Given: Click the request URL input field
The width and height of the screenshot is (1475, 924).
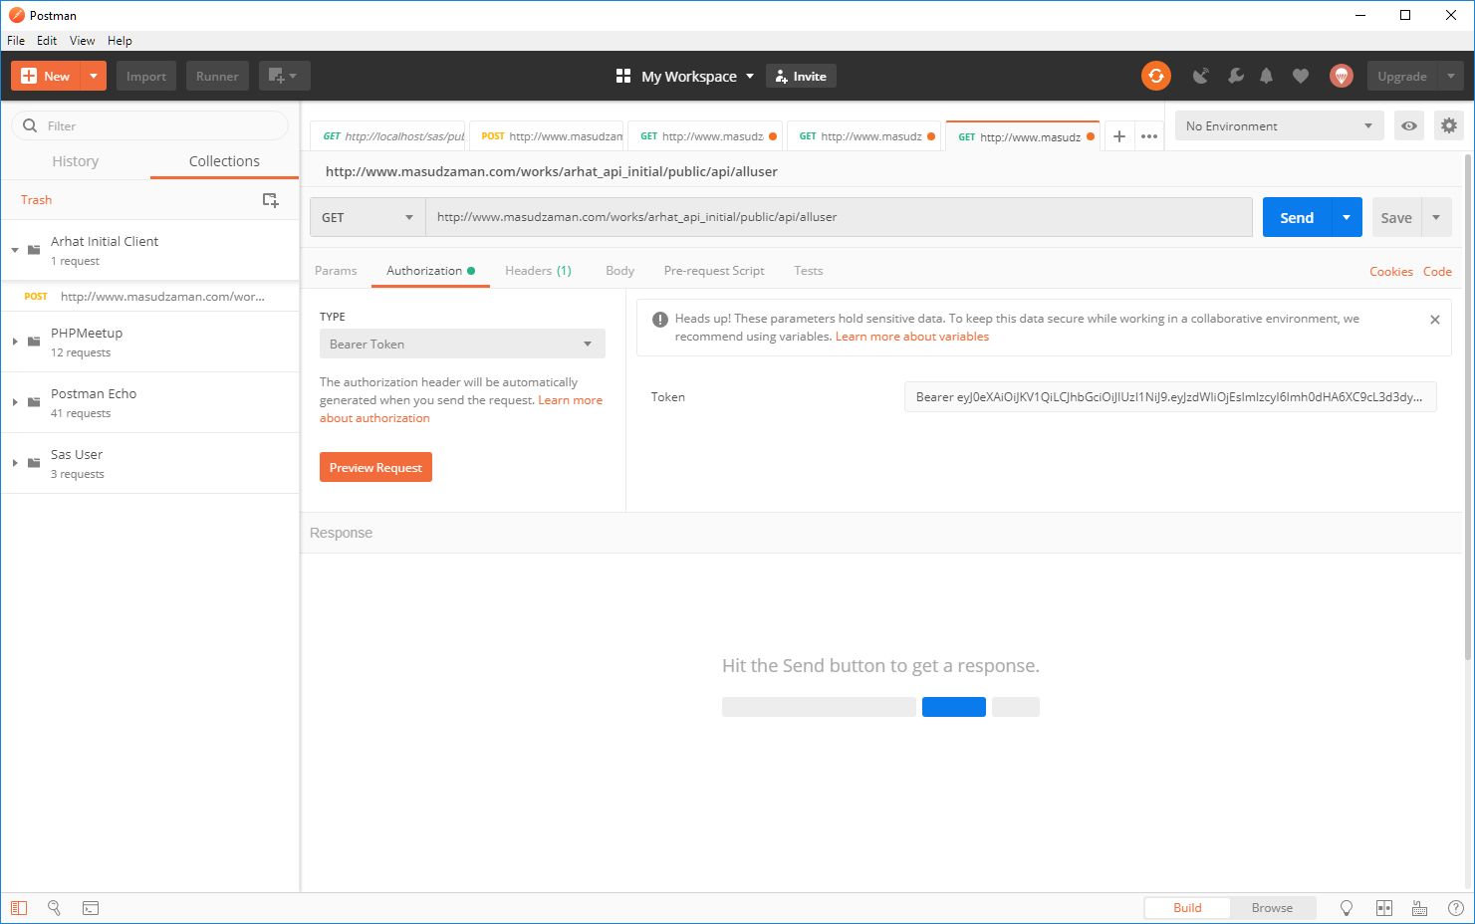Looking at the screenshot, I should (837, 217).
